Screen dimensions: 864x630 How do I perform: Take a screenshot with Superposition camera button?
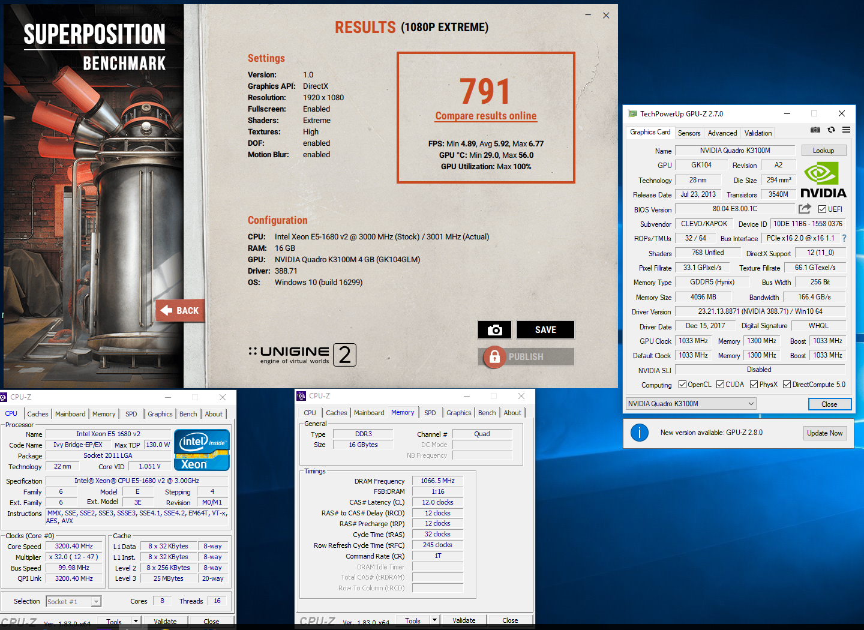pyautogui.click(x=494, y=329)
